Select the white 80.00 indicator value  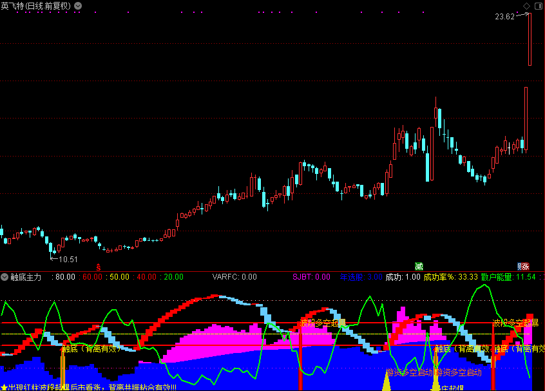[65, 277]
